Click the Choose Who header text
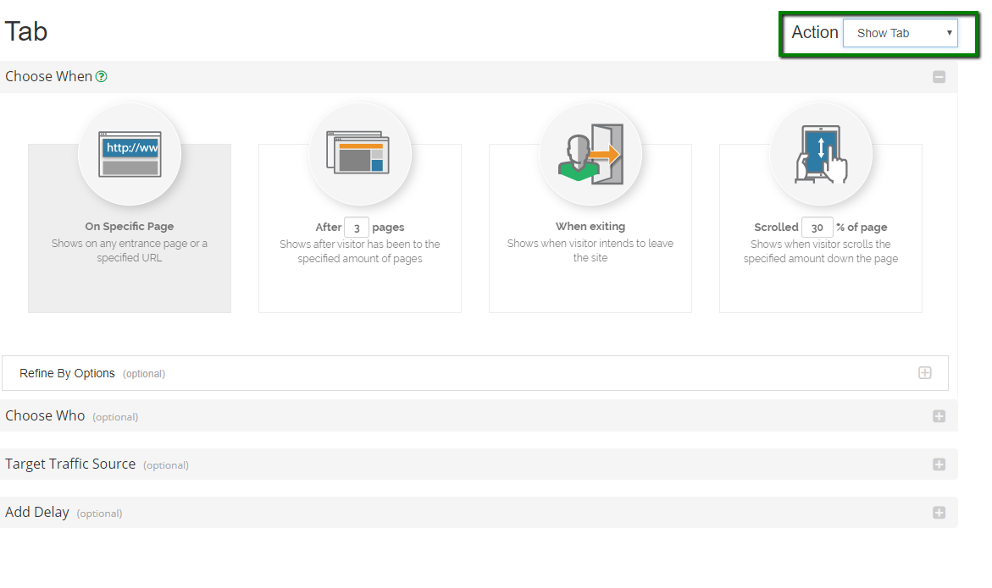The height and width of the screenshot is (588, 992). pyautogui.click(x=45, y=415)
